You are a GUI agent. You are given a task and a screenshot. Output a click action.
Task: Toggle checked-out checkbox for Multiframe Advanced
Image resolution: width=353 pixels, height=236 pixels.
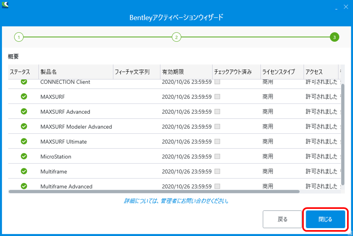(217, 186)
